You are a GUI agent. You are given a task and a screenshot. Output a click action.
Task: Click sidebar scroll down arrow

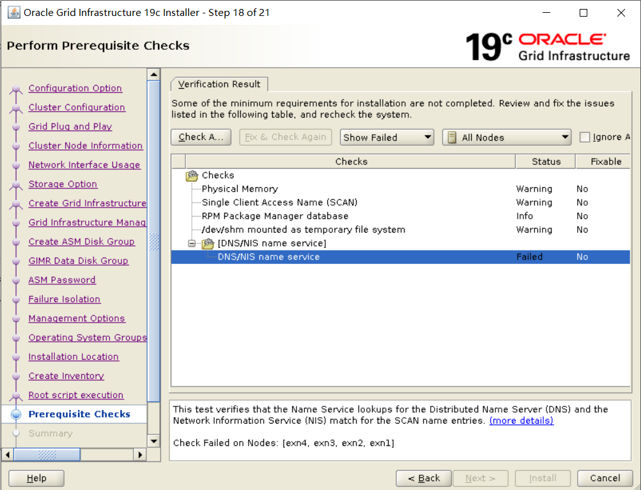tap(154, 441)
